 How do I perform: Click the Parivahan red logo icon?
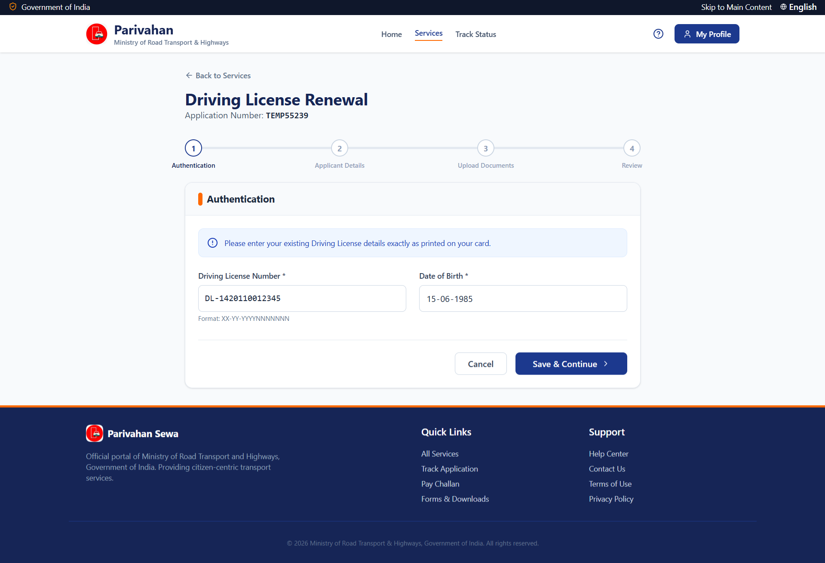click(x=97, y=34)
